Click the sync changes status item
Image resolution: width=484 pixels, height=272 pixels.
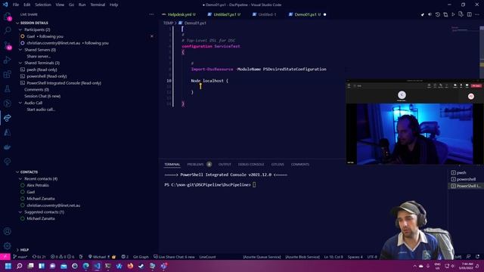[x=39, y=257]
